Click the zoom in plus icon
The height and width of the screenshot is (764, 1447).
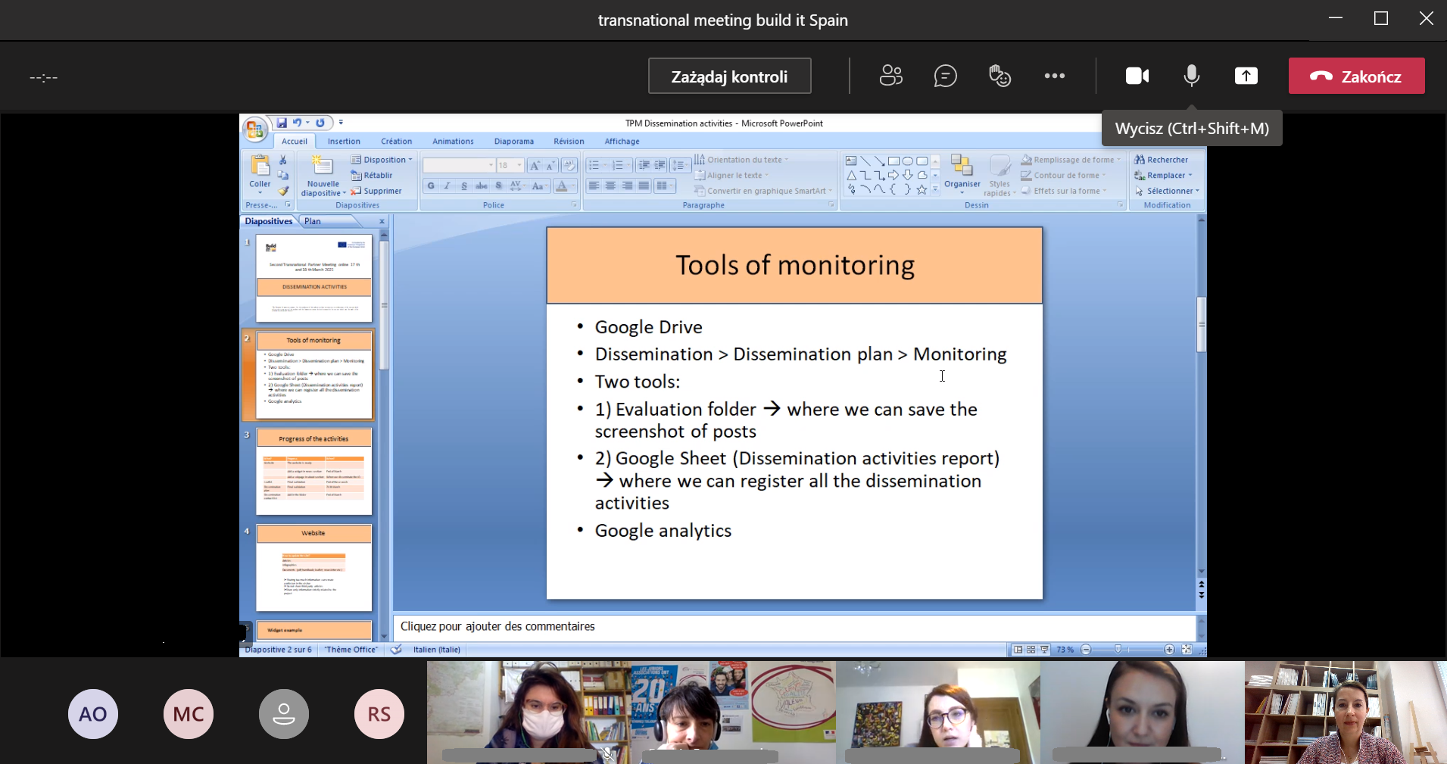point(1169,650)
